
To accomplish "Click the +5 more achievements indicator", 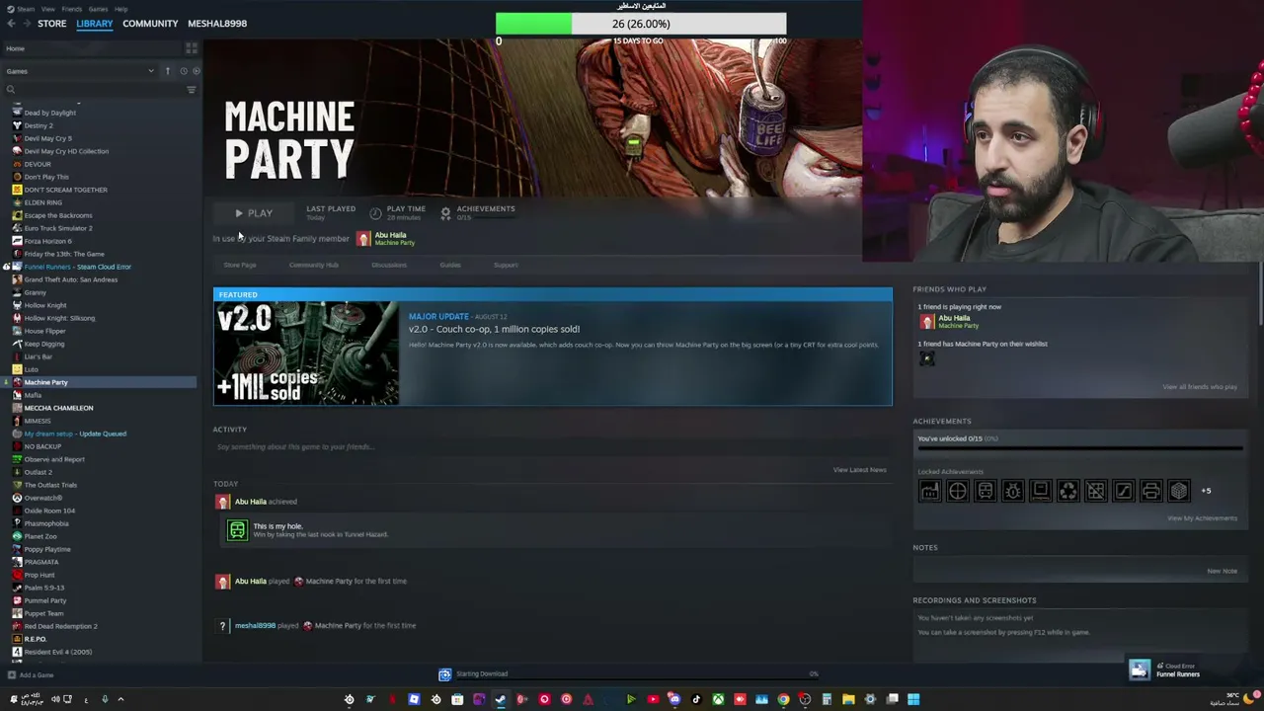I will [x=1206, y=491].
